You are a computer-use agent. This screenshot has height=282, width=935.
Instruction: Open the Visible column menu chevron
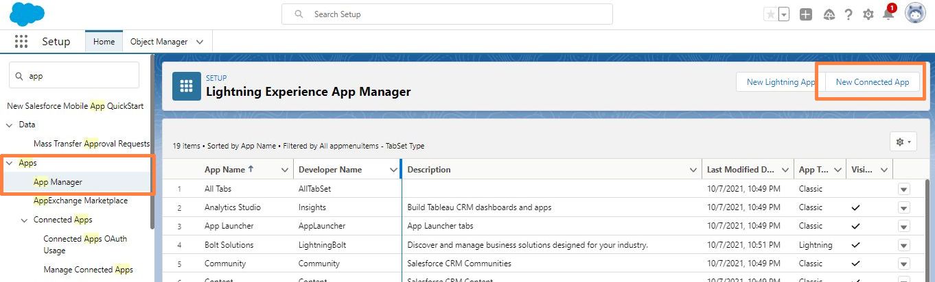pyautogui.click(x=884, y=170)
